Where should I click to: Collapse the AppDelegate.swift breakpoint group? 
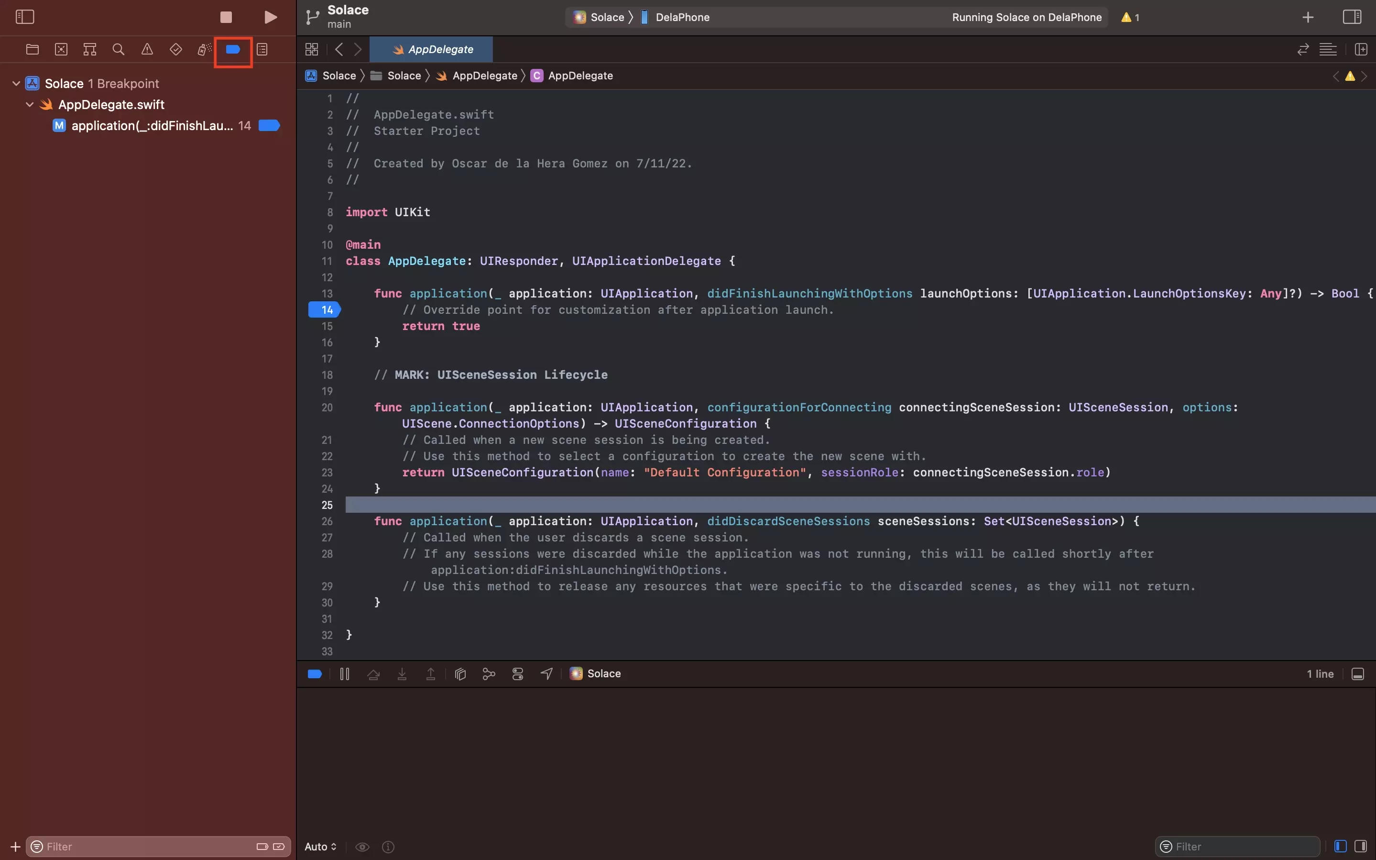(x=28, y=104)
